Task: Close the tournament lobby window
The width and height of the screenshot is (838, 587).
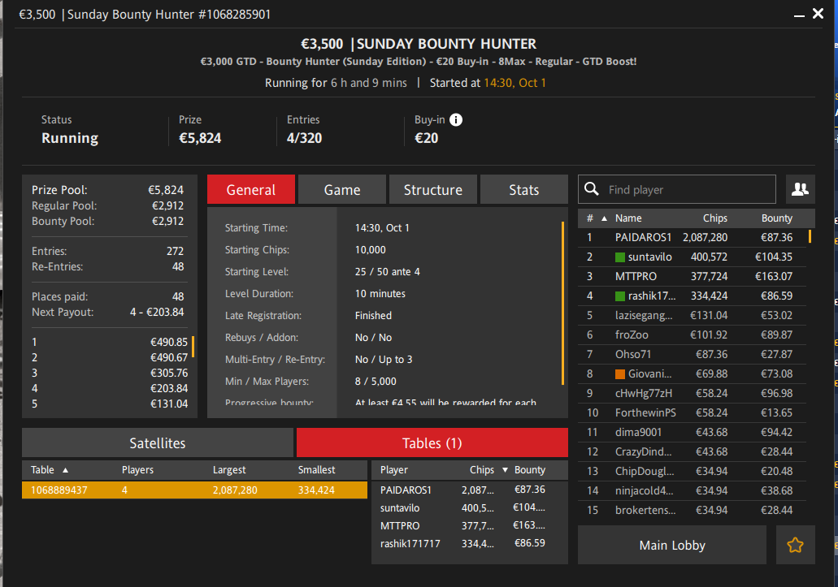Action: tap(818, 13)
